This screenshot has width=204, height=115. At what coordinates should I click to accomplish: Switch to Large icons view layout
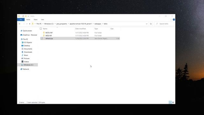173,102
